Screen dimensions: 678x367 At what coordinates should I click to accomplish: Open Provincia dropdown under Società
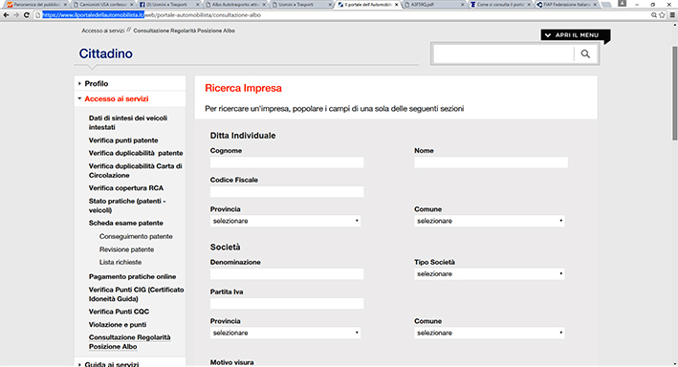(x=285, y=333)
